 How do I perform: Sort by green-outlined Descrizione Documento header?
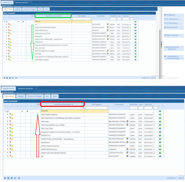click(x=53, y=16)
